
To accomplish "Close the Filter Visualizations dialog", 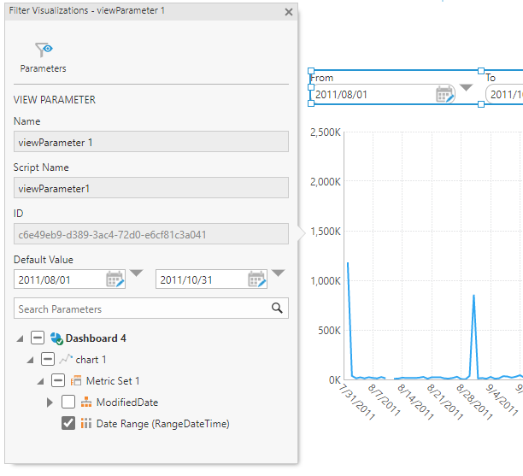I will click(x=289, y=12).
